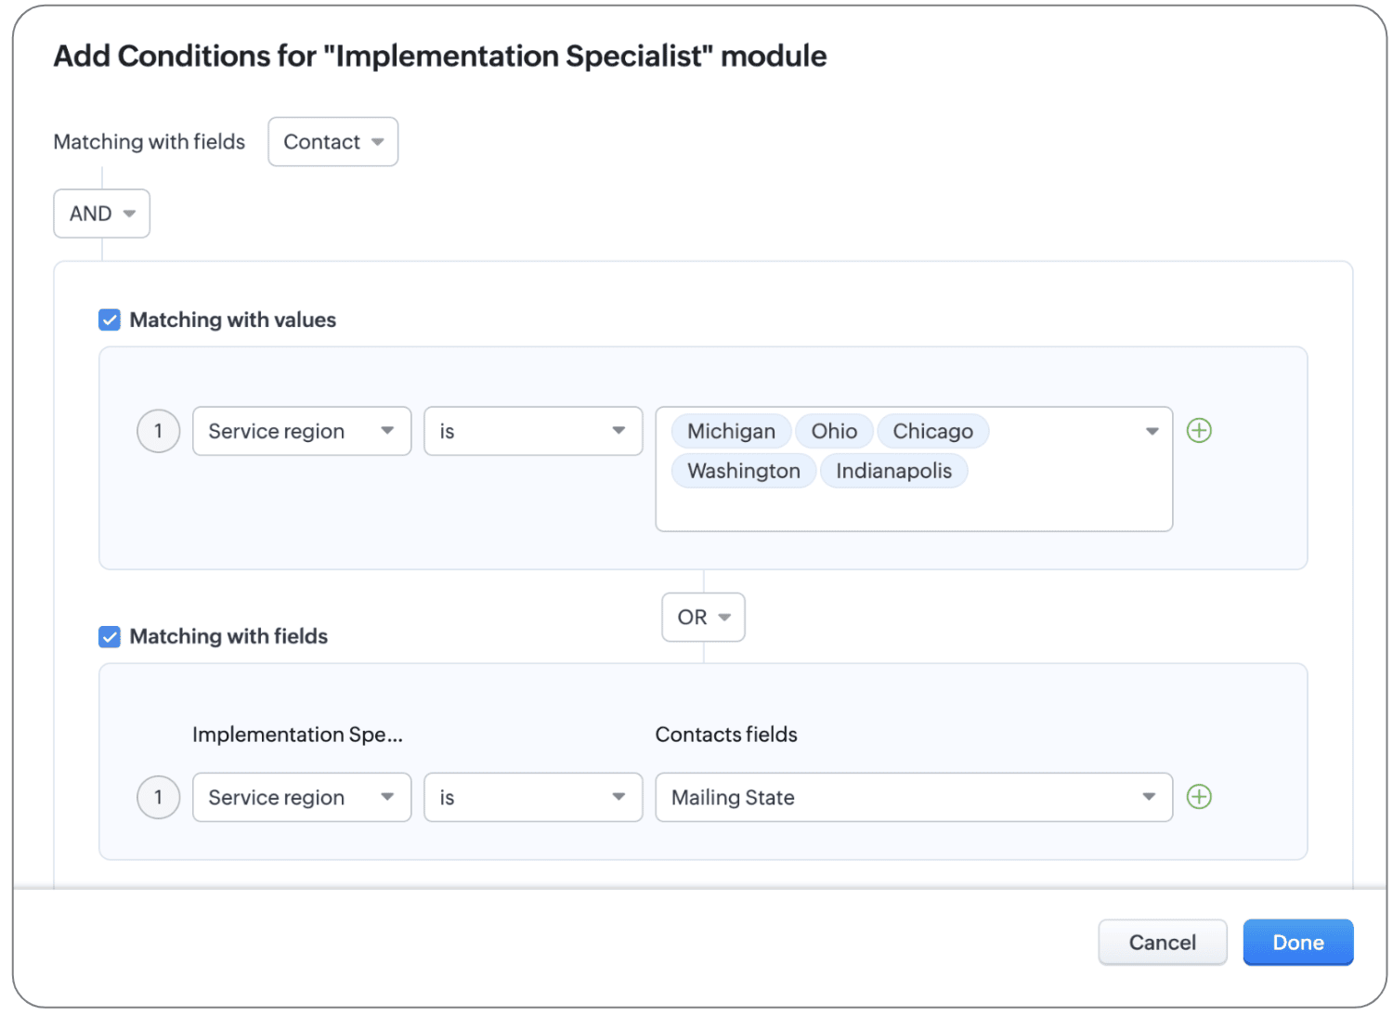Open the OR operator dropdown

[x=703, y=618]
